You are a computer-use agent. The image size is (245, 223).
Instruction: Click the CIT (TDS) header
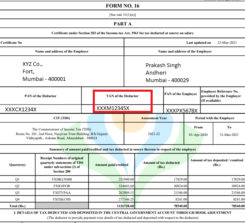pyautogui.click(x=62, y=118)
